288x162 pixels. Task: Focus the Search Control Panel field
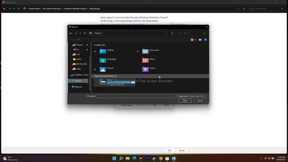[x=266, y=9]
